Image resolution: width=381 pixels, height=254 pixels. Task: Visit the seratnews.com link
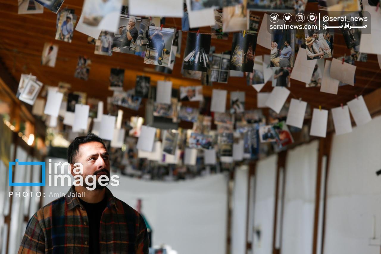(x=293, y=27)
